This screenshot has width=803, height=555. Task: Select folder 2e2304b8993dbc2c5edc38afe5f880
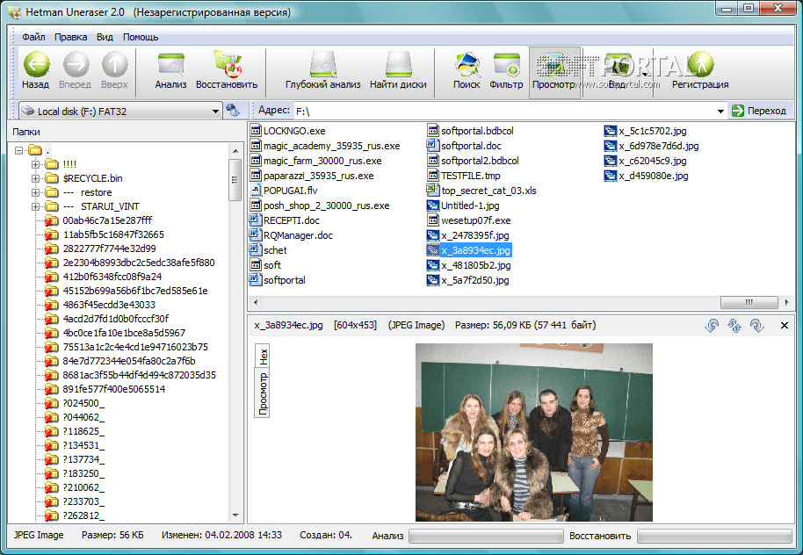[x=130, y=263]
